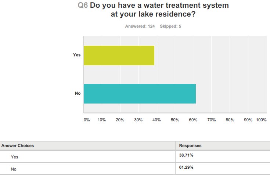This screenshot has width=270, height=175.
Task: Click the Answered: 124 count
Action: (x=140, y=26)
